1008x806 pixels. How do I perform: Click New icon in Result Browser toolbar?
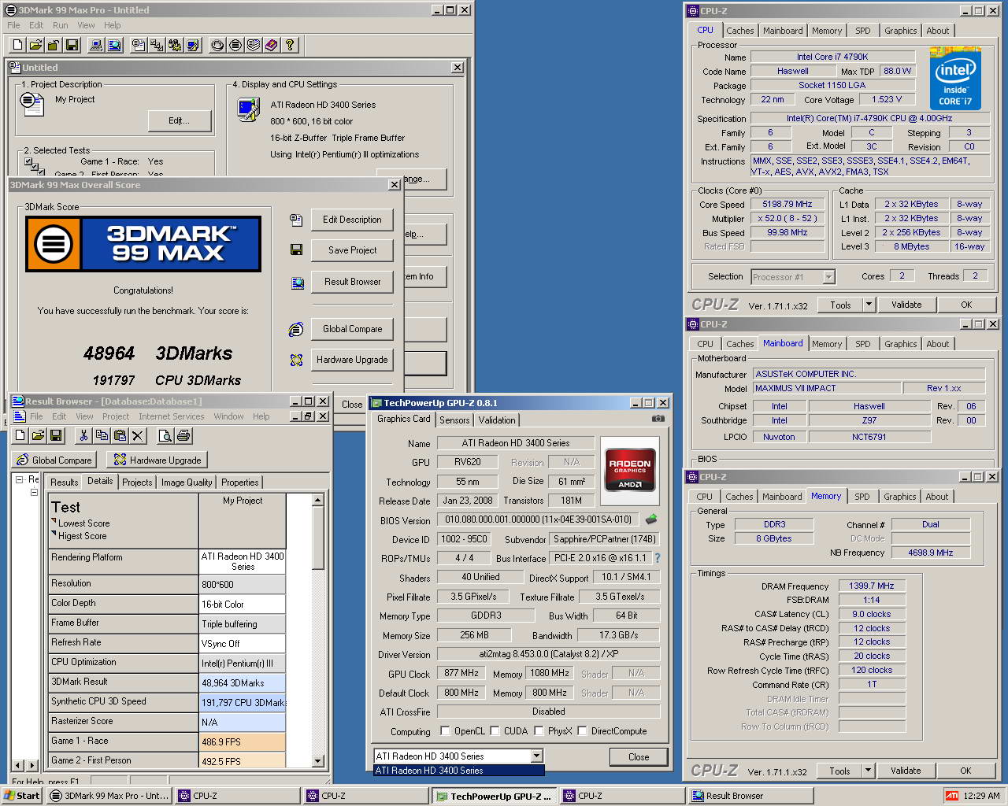(20, 435)
